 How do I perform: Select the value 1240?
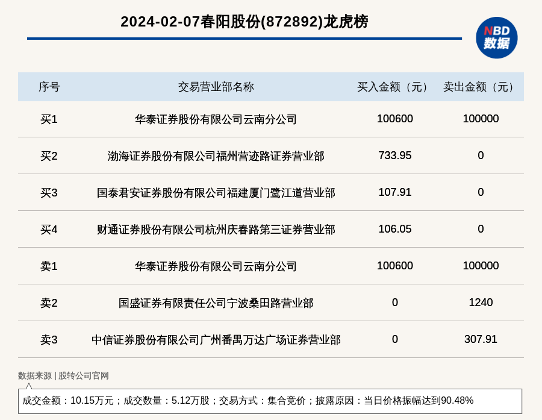click(481, 302)
